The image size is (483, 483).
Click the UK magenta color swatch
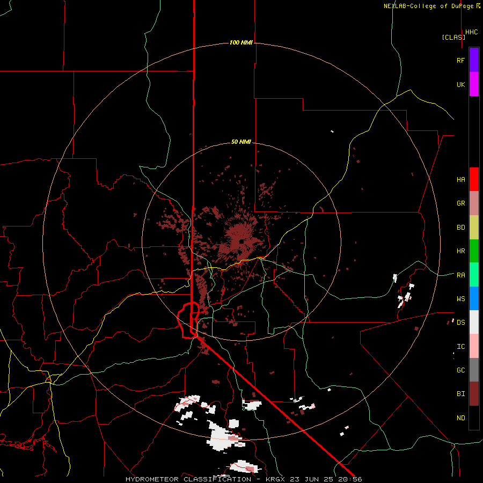[474, 84]
